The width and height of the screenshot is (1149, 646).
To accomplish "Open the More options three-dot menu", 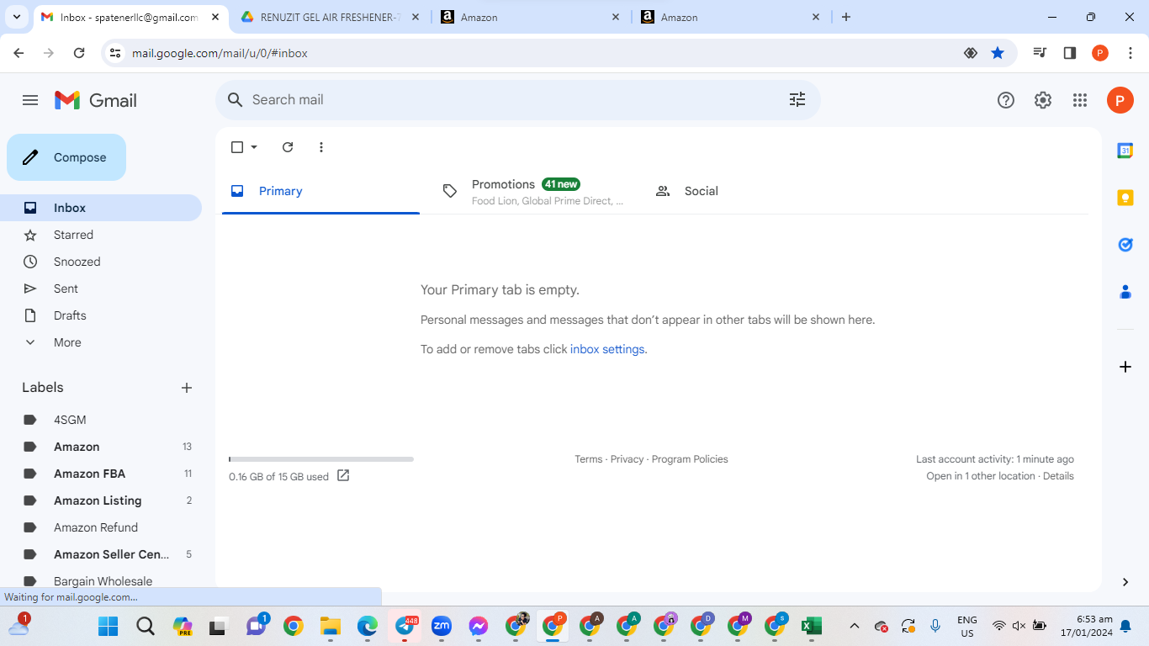I will 321,147.
